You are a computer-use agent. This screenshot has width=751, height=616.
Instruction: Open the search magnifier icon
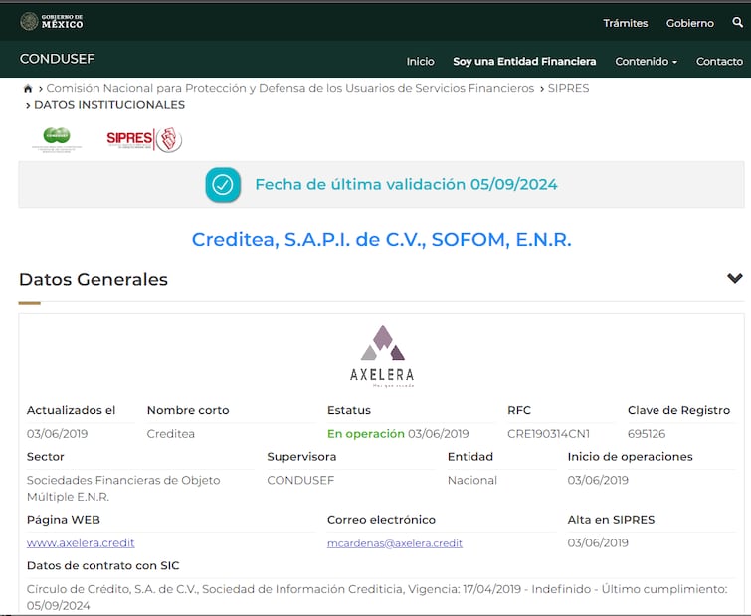[x=738, y=22]
